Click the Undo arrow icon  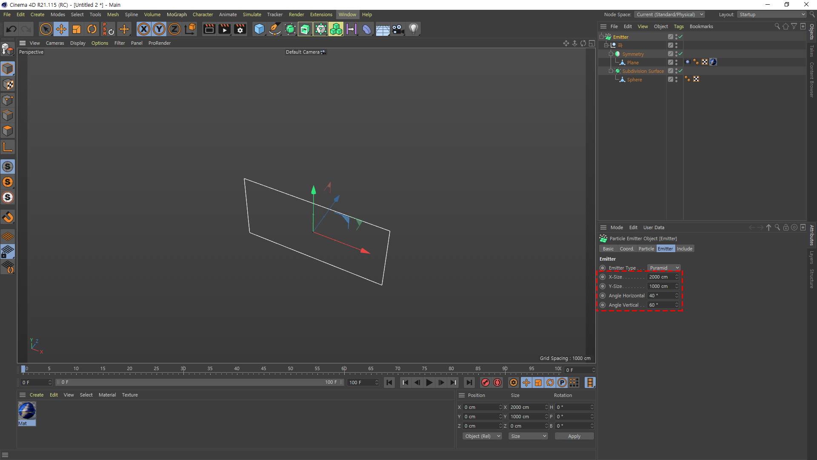pyautogui.click(x=11, y=29)
